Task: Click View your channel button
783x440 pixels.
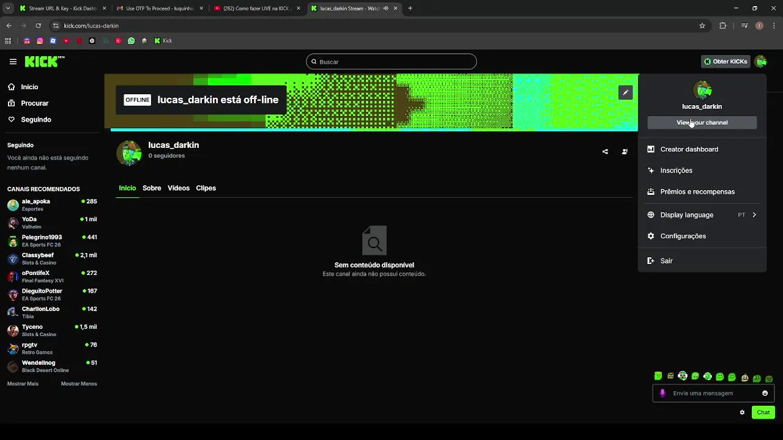Action: pyautogui.click(x=702, y=123)
